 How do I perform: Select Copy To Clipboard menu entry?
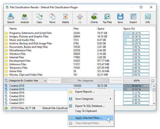tap(91, 111)
